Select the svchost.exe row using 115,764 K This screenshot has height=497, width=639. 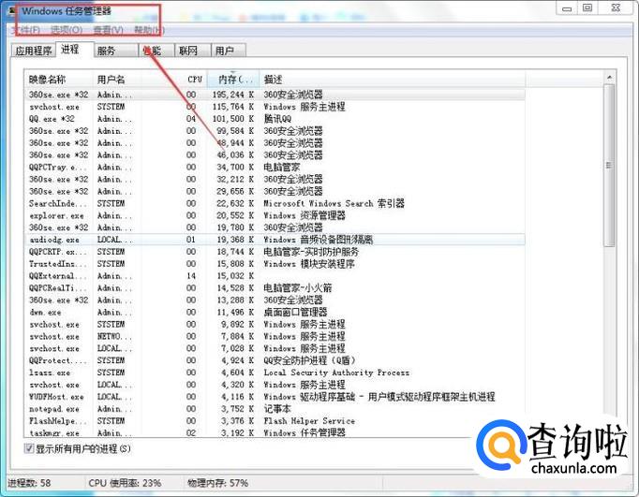point(275,107)
